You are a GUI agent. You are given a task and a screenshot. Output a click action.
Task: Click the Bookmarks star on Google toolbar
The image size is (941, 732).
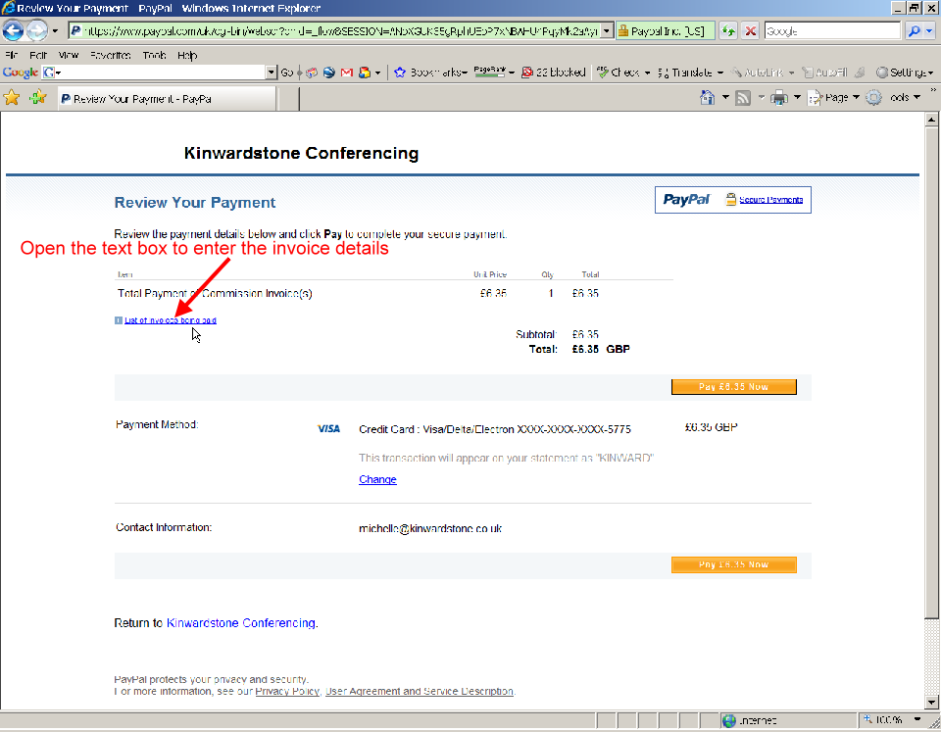click(x=399, y=73)
